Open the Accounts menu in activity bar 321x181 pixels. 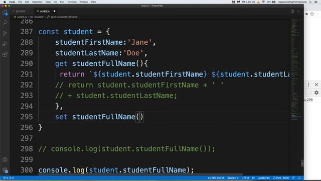click(x=5, y=159)
